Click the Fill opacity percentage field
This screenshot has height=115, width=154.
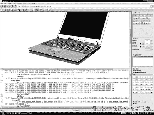point(148,43)
